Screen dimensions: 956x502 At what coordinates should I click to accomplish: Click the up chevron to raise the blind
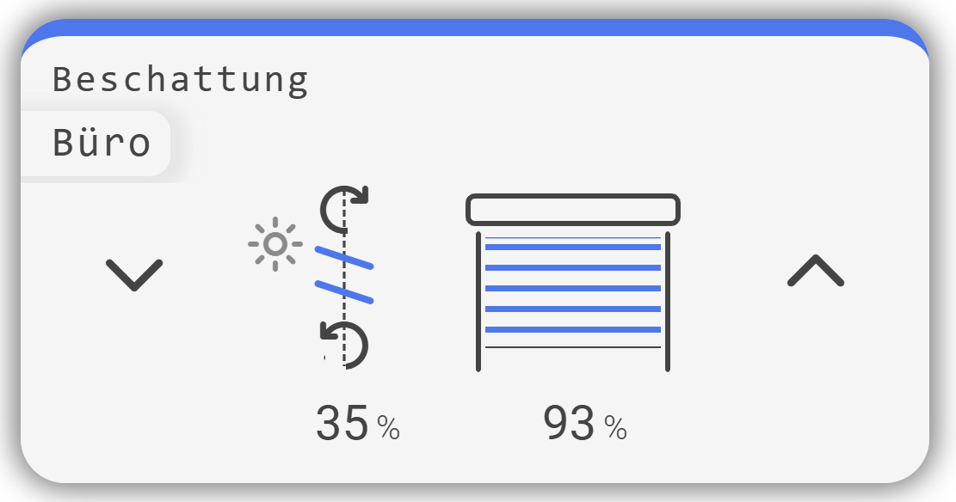click(816, 272)
